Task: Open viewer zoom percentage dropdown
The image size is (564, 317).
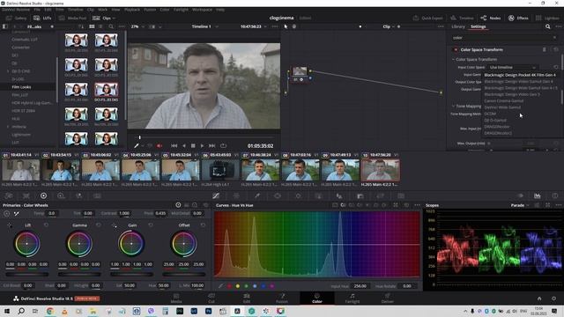Action: pos(138,26)
